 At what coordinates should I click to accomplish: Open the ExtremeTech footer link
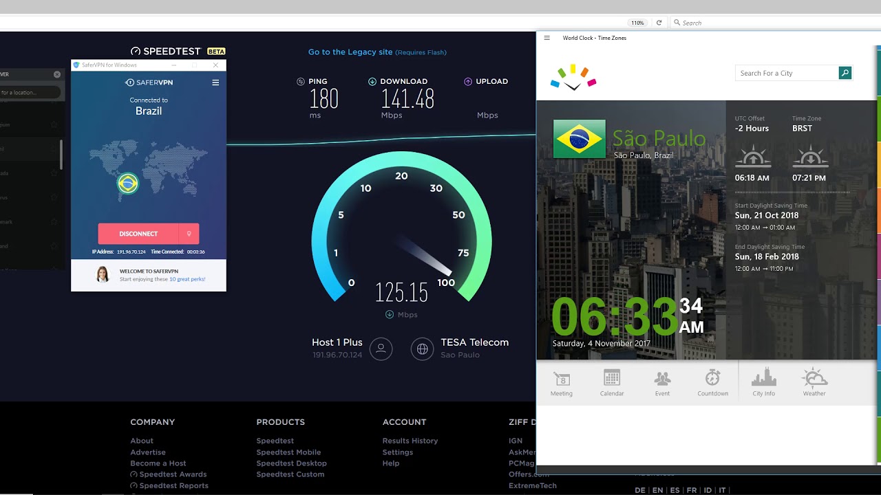tap(533, 486)
